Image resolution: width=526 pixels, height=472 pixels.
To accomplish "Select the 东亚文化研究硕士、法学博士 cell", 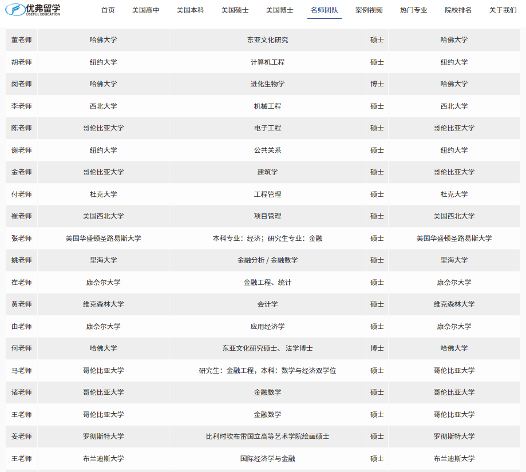I will coord(267,348).
